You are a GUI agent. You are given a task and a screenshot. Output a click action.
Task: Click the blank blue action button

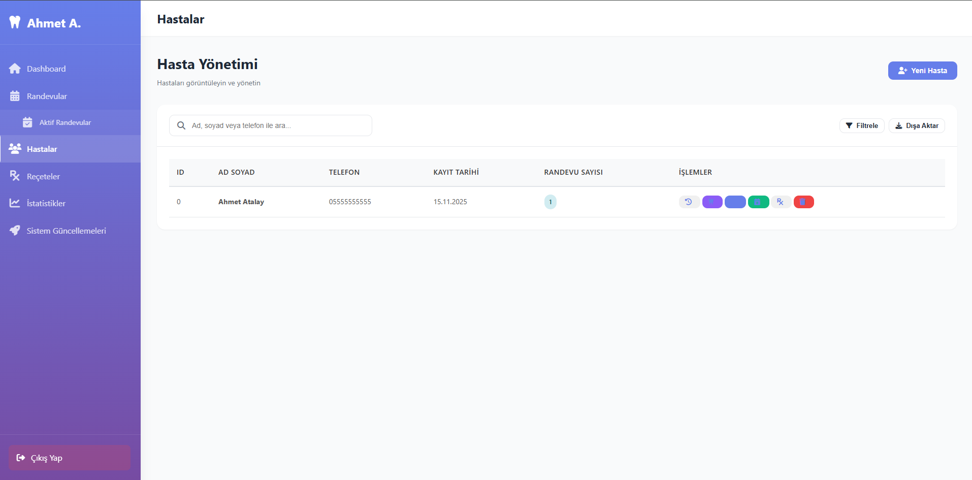[x=735, y=202]
